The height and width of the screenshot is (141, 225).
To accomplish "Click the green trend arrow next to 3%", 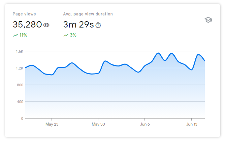I will pos(66,35).
